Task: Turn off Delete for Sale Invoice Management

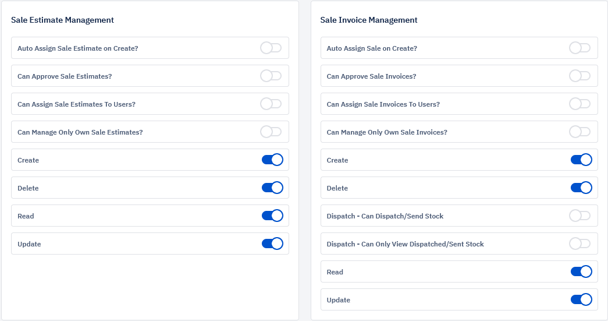Action: point(581,188)
